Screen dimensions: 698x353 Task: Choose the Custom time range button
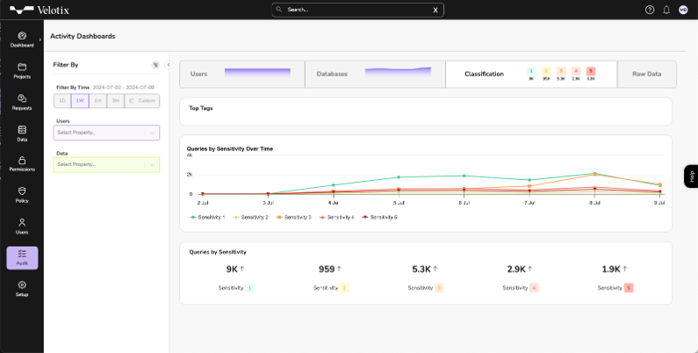142,101
